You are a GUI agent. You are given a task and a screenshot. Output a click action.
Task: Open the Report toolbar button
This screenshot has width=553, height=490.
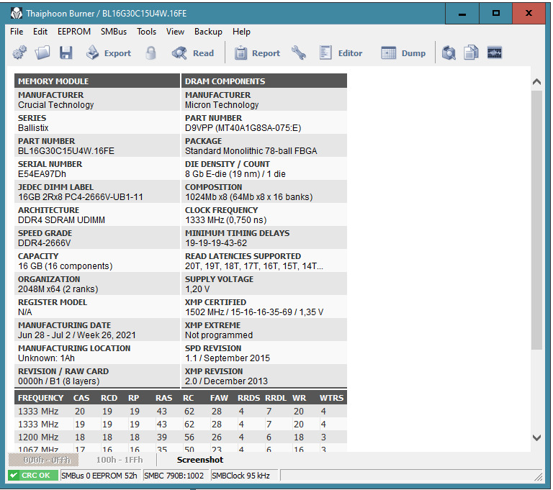point(257,53)
